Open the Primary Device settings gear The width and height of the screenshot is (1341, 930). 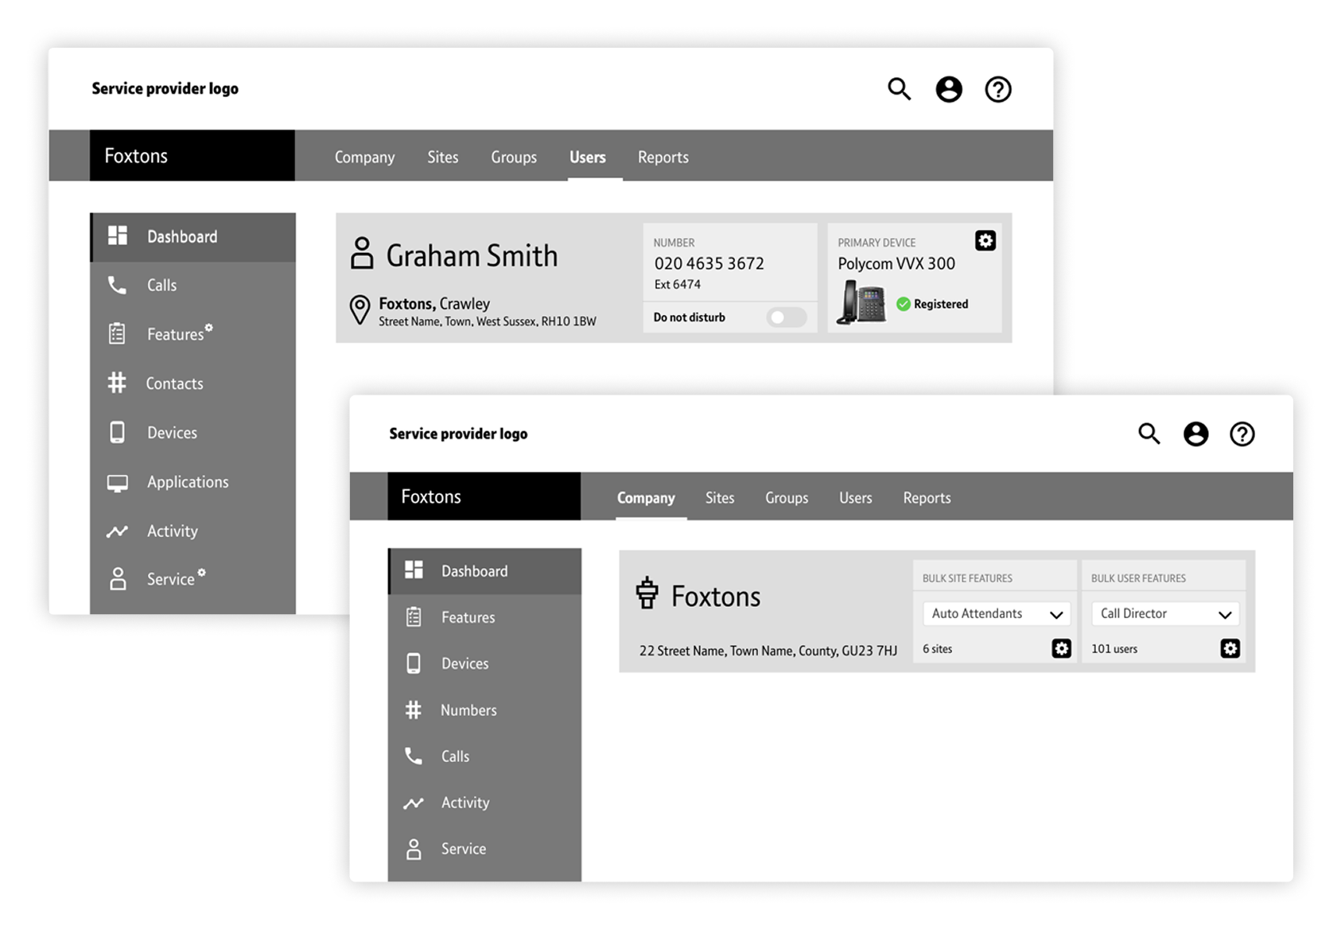[x=985, y=241]
